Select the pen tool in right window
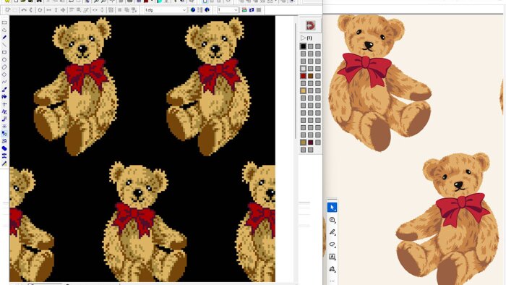Screen dimensions: 506x285 [332, 232]
